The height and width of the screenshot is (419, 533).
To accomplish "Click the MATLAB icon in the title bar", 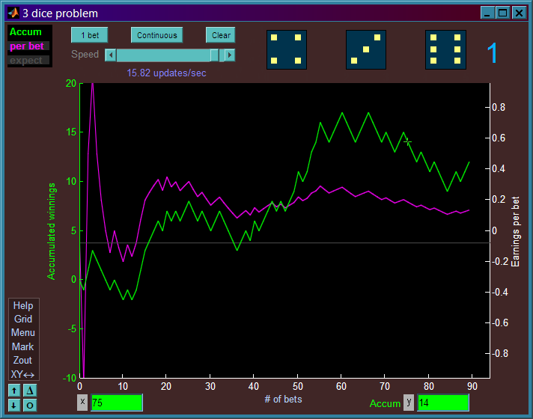I will (13, 13).
